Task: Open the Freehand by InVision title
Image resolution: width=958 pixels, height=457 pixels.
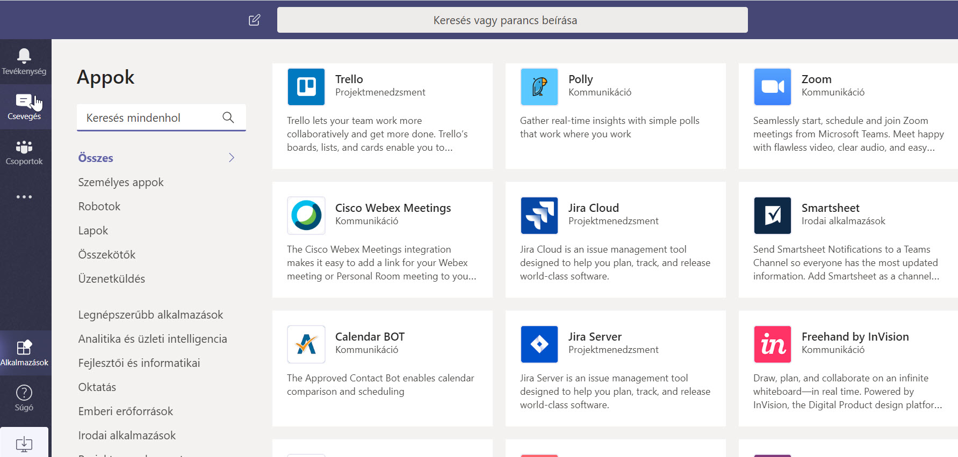Action: click(855, 337)
